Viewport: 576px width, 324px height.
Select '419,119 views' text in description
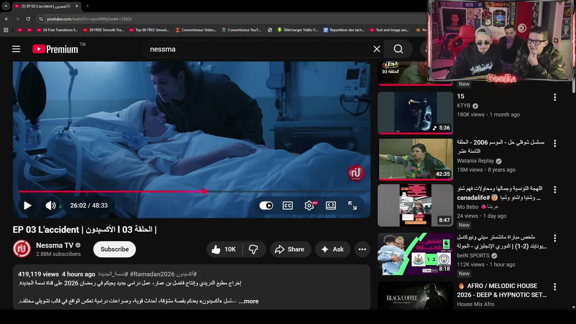pyautogui.click(x=38, y=274)
